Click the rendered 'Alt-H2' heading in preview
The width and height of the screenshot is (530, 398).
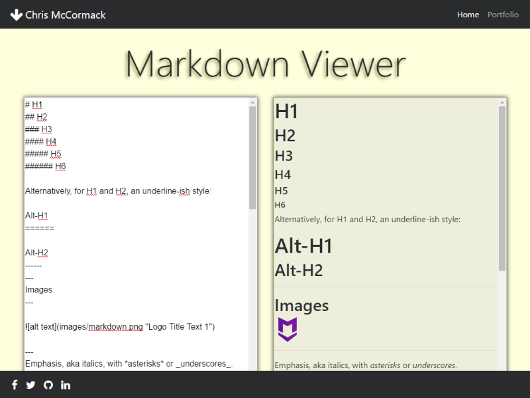[x=299, y=270]
